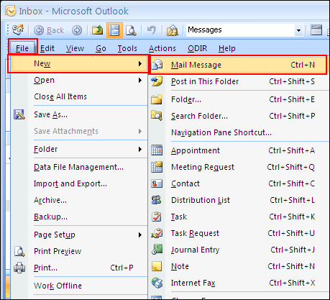Open Data File Management
Image resolution: width=330 pixels, height=300 pixels.
(x=78, y=167)
